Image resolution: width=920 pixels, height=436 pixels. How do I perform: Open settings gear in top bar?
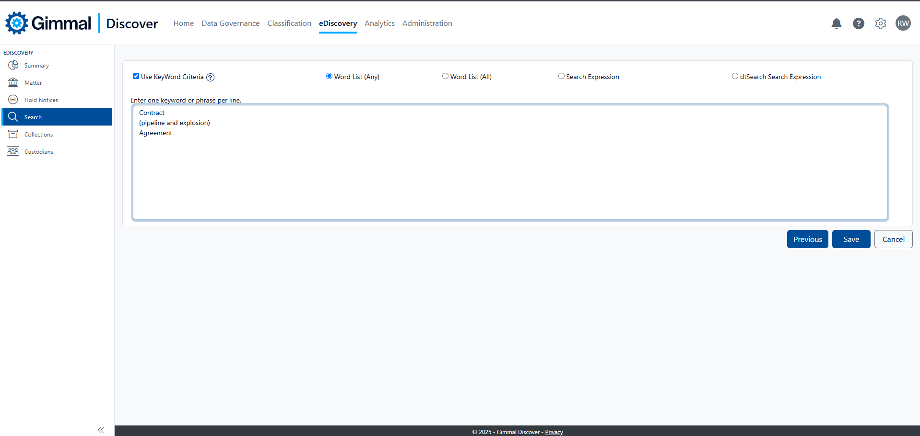tap(880, 23)
